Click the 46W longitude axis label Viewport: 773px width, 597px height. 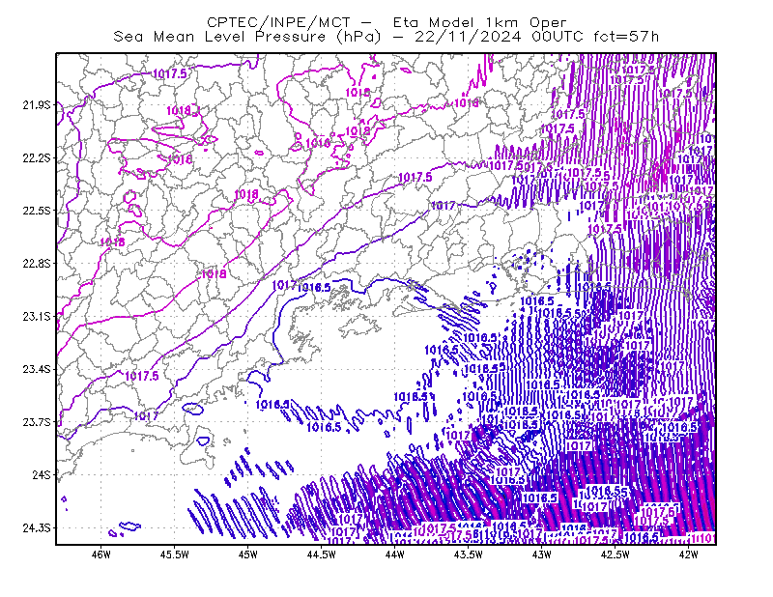click(101, 554)
